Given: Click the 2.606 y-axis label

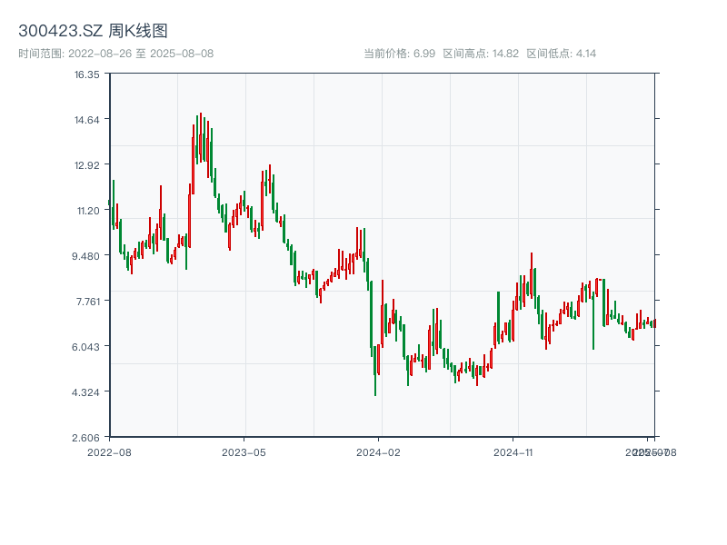Looking at the screenshot, I should [87, 438].
